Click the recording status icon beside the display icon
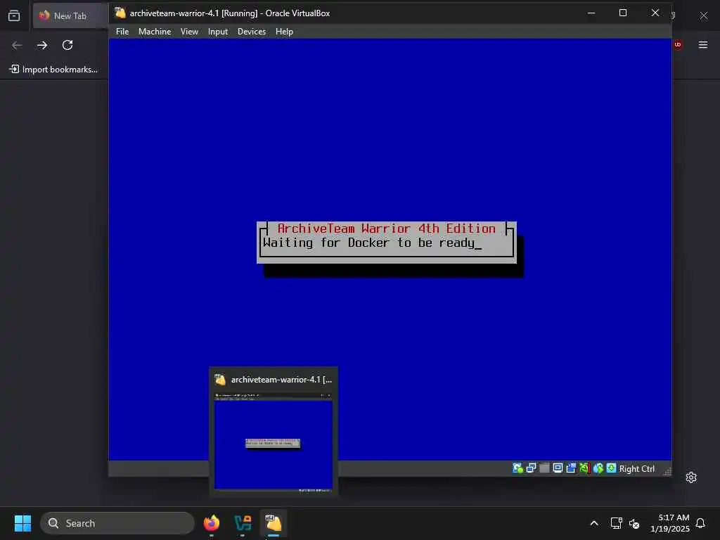 [x=571, y=468]
